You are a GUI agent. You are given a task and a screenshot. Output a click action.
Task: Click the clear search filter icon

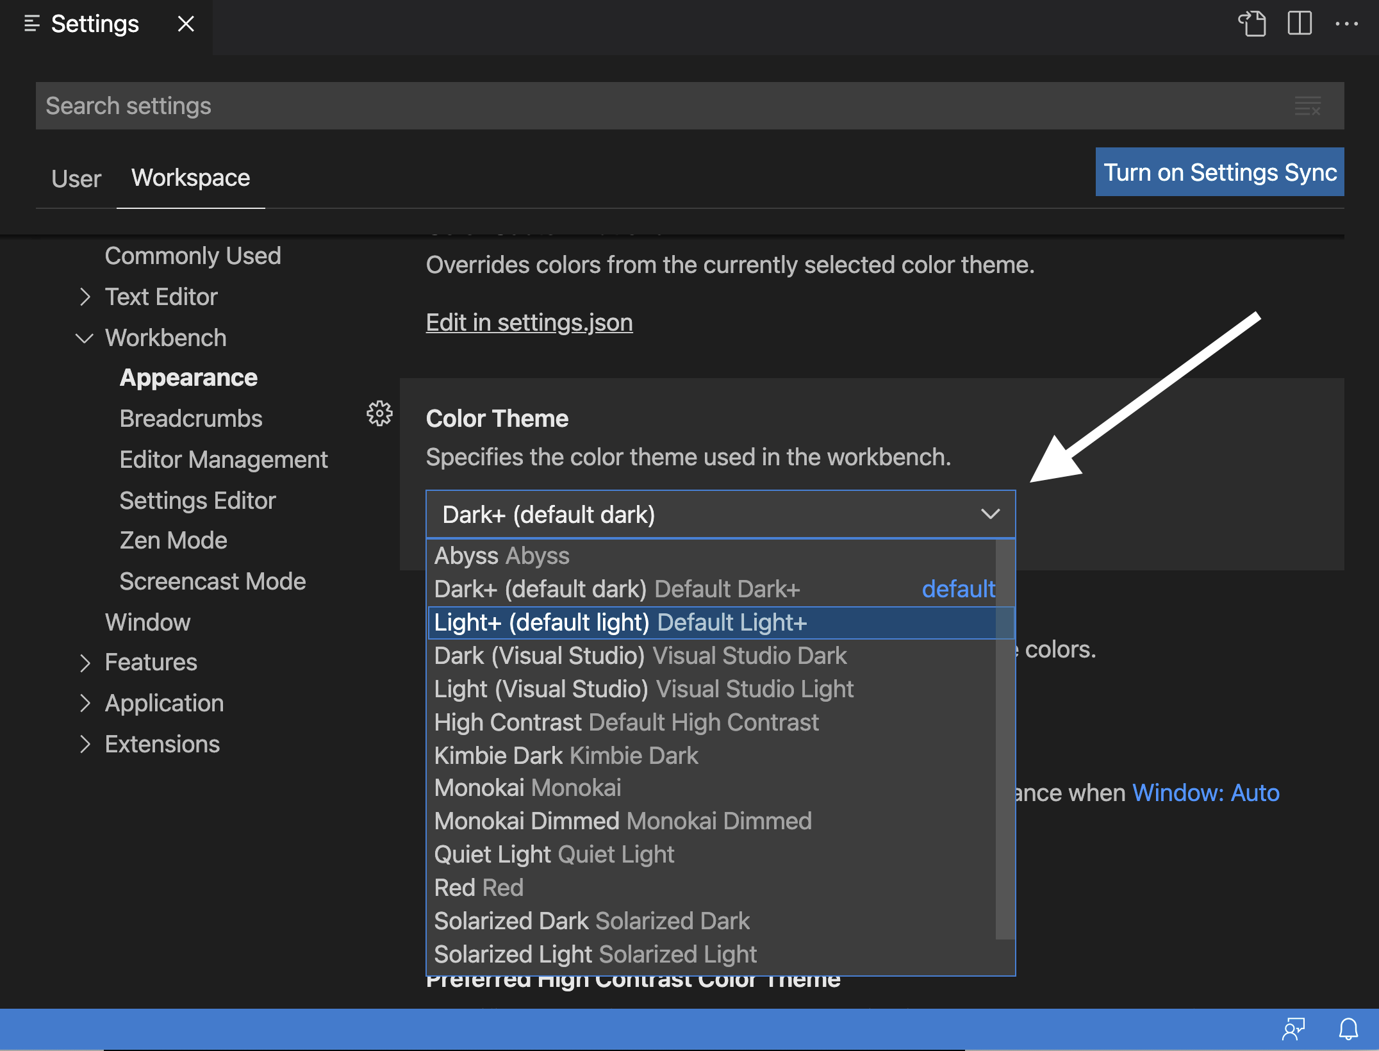[1307, 106]
